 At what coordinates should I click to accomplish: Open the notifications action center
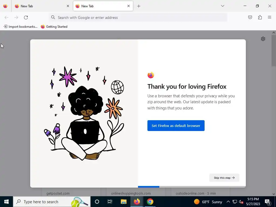click(267, 202)
